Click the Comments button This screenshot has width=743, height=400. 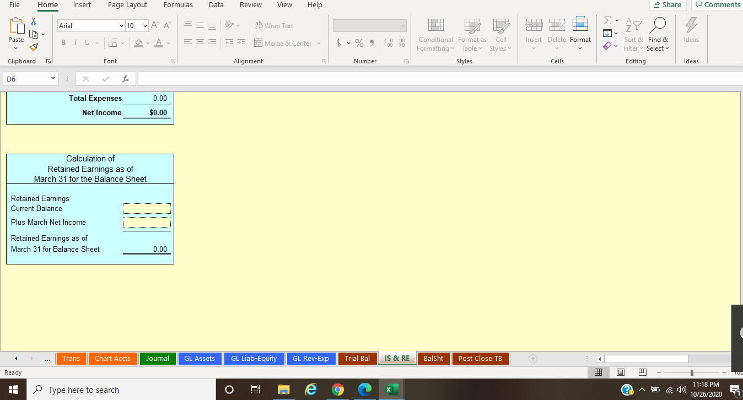pyautogui.click(x=718, y=5)
